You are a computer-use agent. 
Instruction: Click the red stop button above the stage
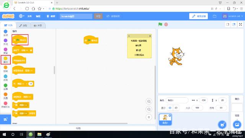click(x=166, y=25)
